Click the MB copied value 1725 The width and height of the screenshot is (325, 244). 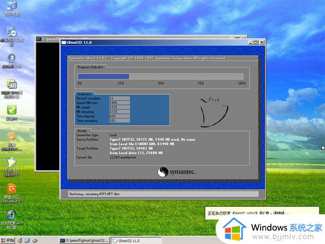[120, 107]
